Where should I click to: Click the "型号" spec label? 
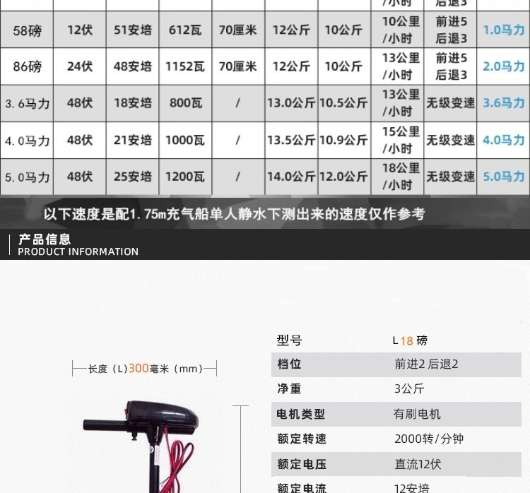(290, 340)
